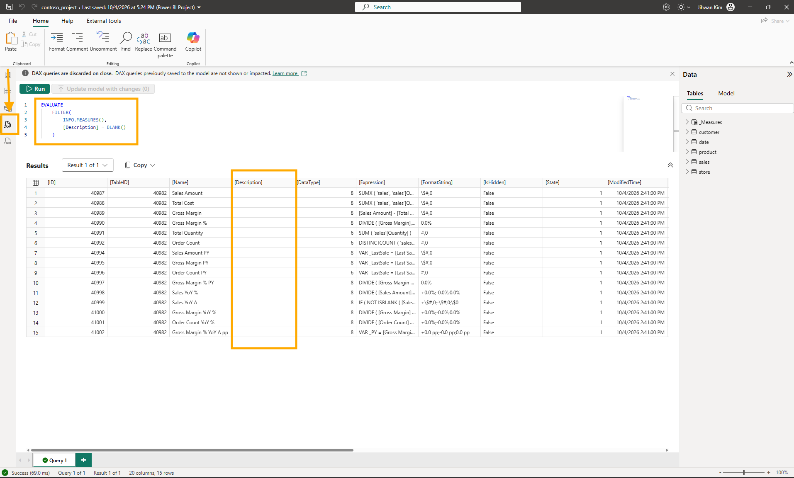The image size is (794, 478).
Task: Open the external link icon beside Learn more
Action: point(304,73)
